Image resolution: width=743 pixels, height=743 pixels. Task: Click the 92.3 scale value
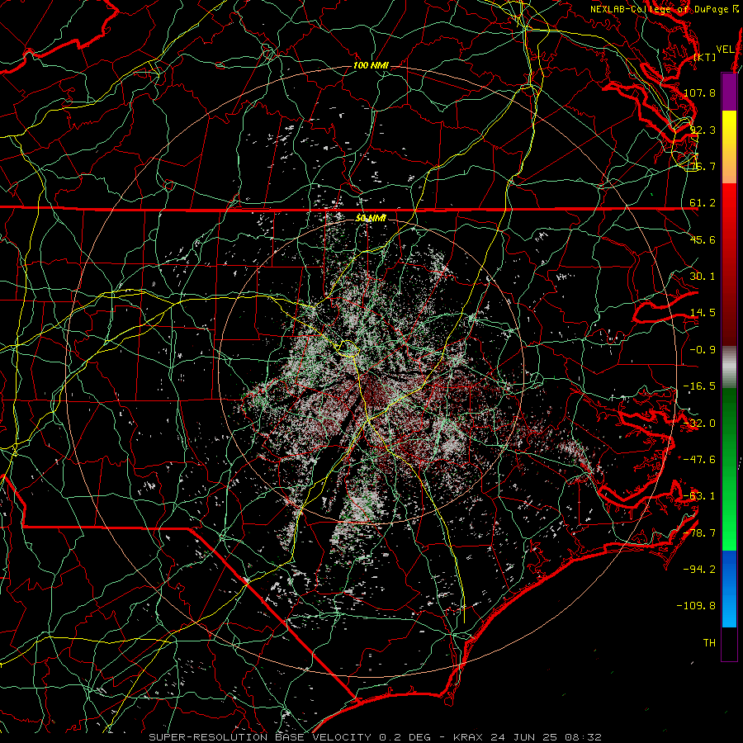703,130
